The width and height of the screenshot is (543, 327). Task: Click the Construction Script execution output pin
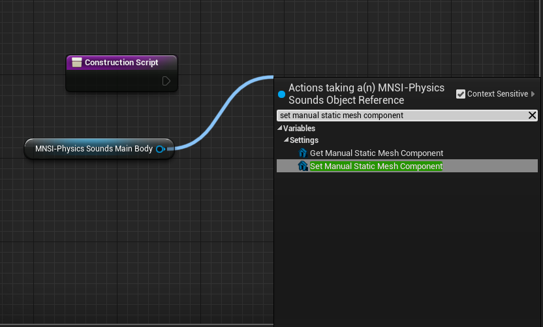pyautogui.click(x=166, y=81)
